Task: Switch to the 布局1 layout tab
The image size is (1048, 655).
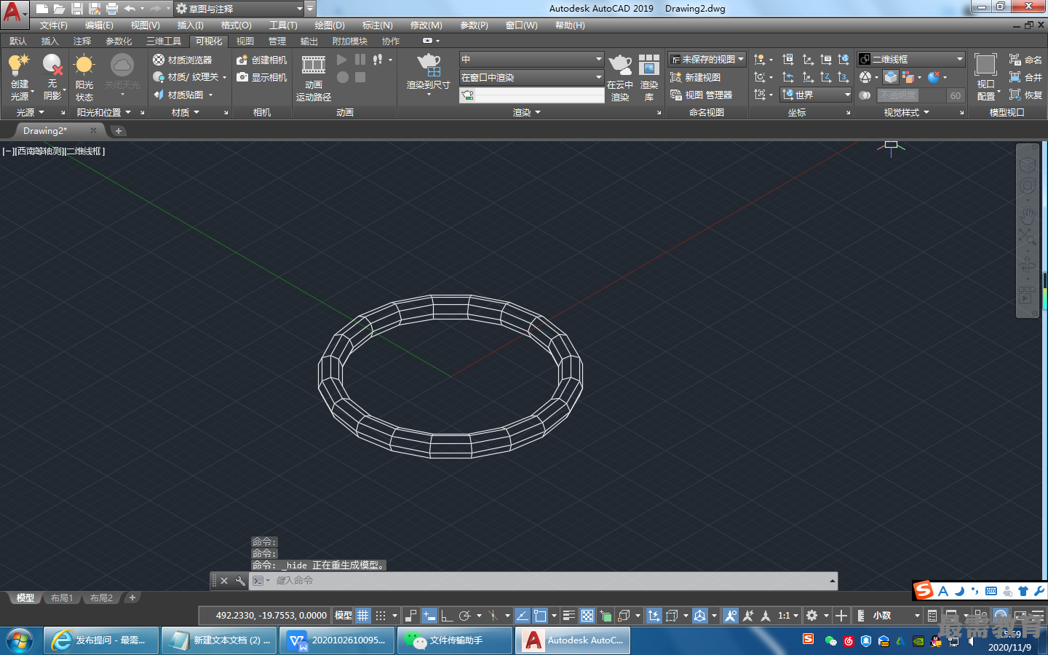Action: coord(62,598)
